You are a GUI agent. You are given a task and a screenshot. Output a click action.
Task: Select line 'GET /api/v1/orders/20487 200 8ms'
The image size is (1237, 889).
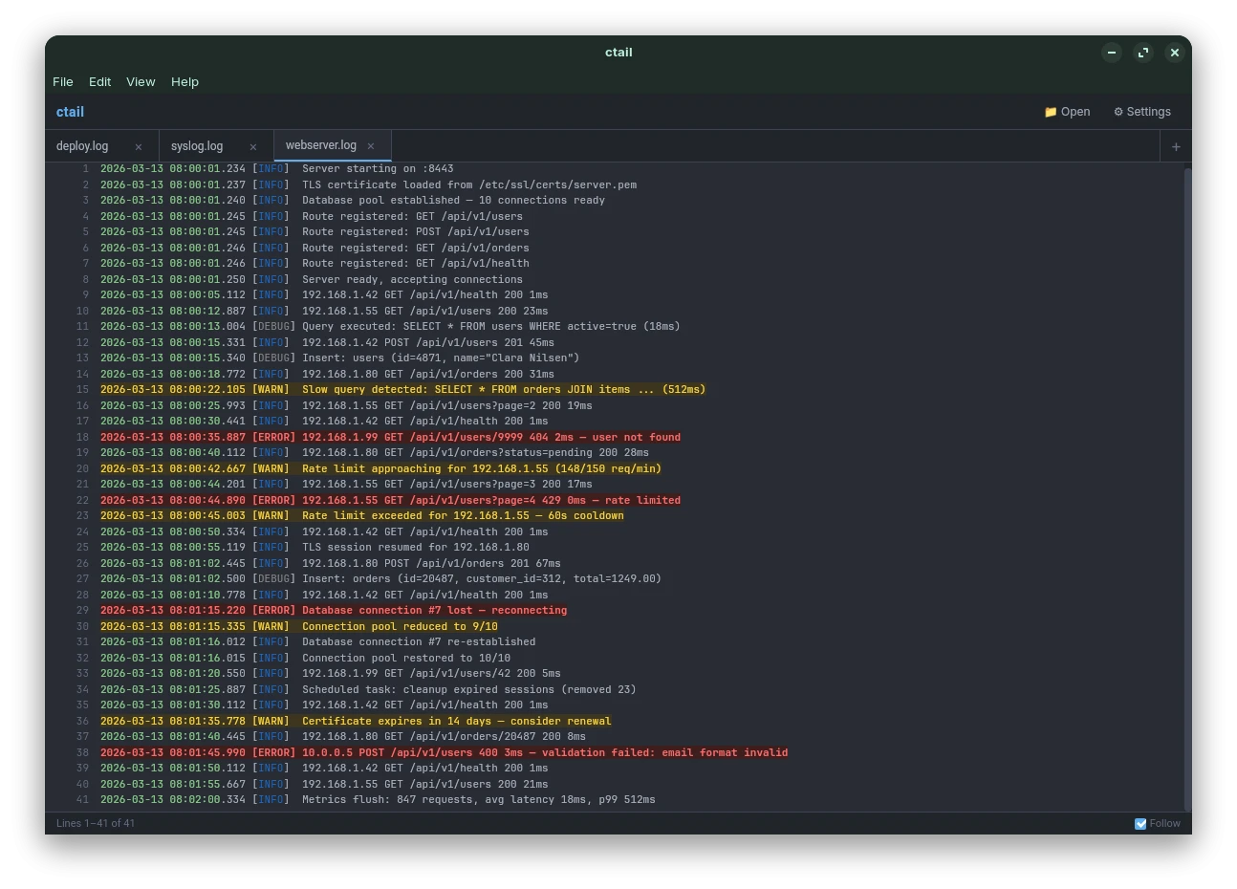click(614, 736)
